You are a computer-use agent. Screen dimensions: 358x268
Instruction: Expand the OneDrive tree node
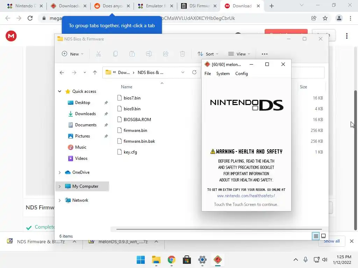[59, 172]
